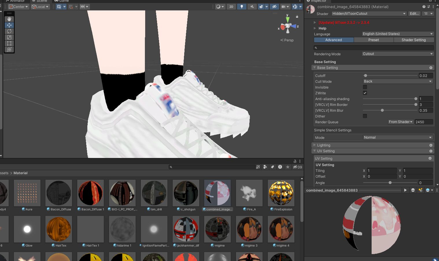Select the Rotate tool
439x261 pixels.
tap(9, 31)
